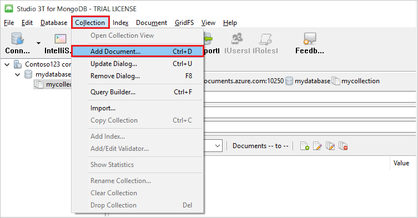Click the documents.azure.com:10250 server text
This screenshot has height=218, width=418.
click(x=244, y=81)
